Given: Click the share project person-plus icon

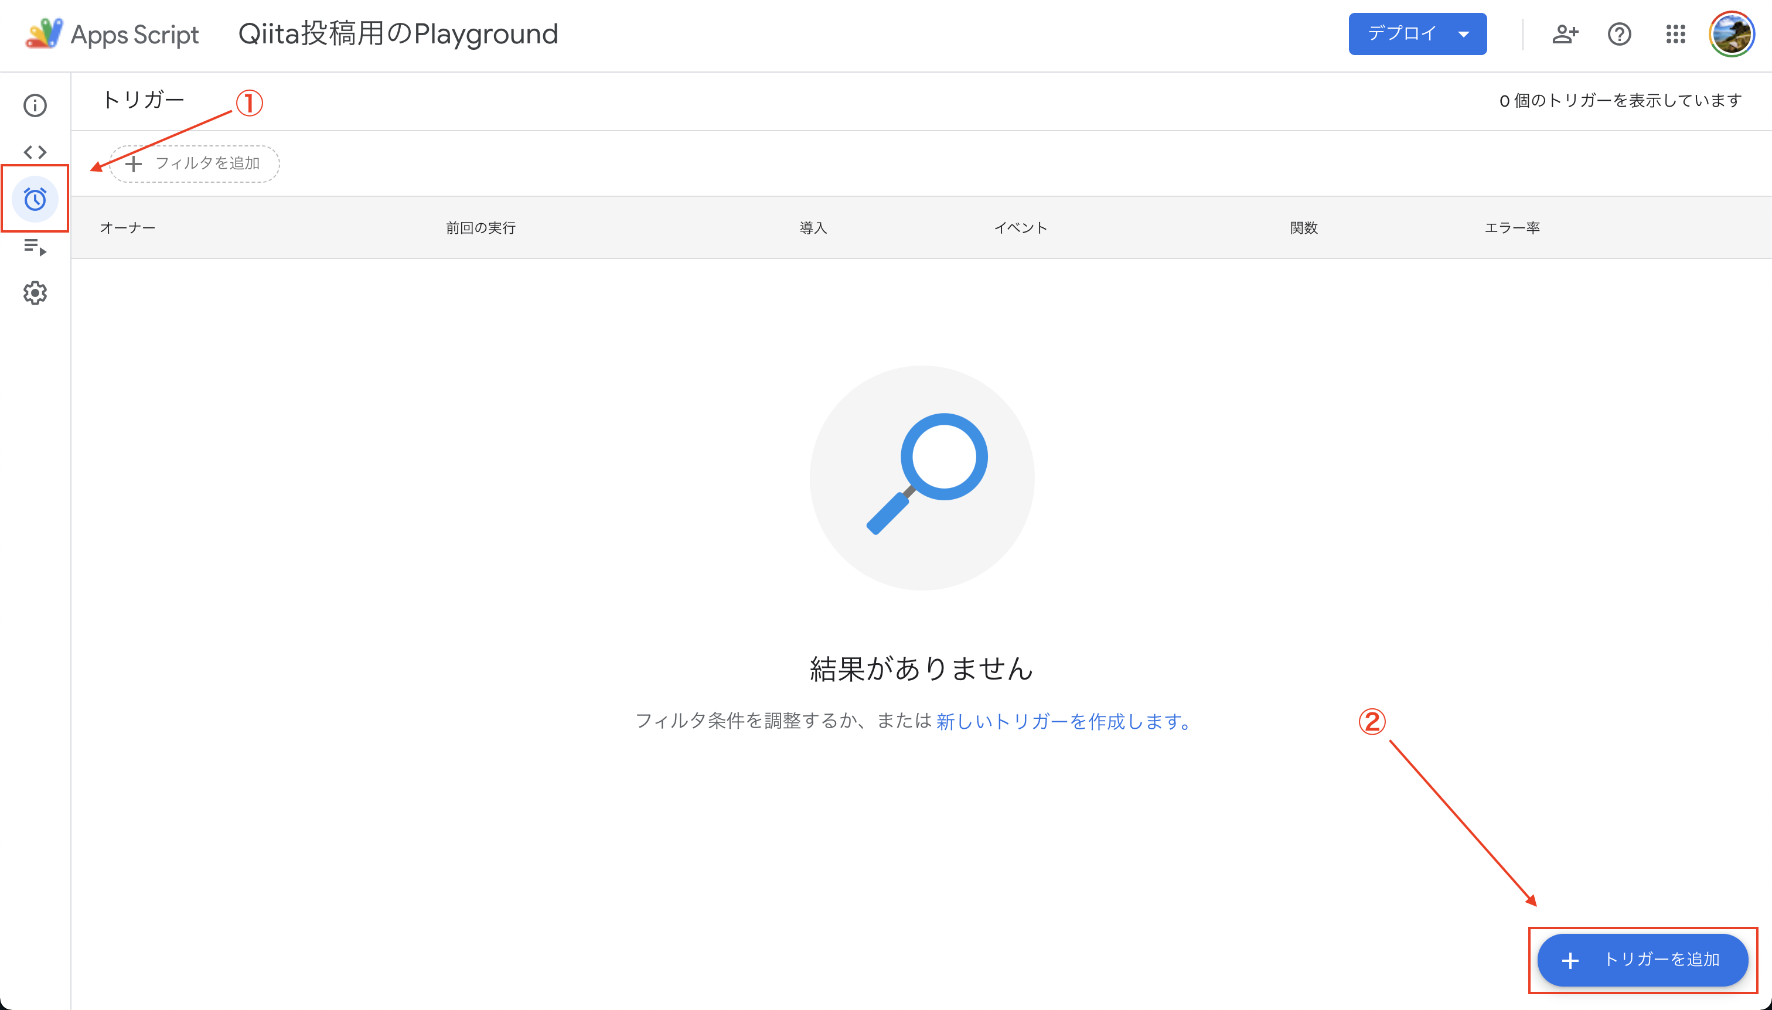Looking at the screenshot, I should pos(1565,34).
